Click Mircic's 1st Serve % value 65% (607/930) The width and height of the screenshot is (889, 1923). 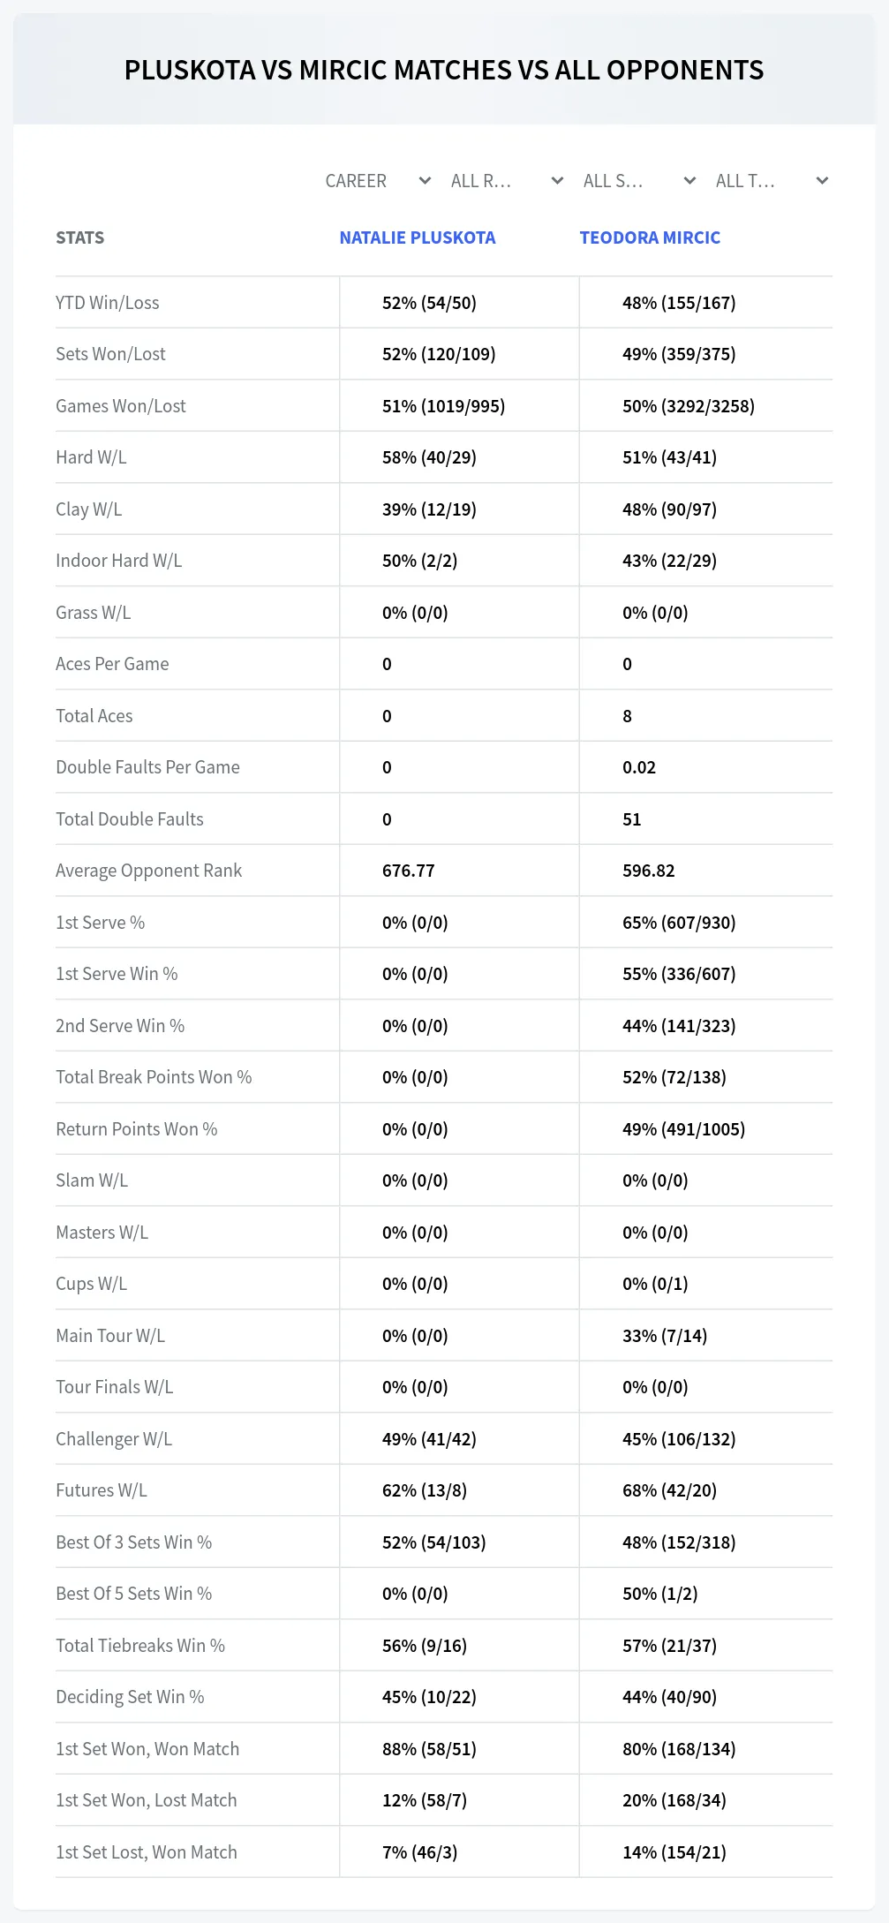[679, 923]
